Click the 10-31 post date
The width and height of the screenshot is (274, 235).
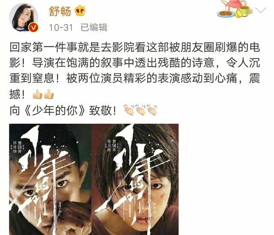pyautogui.click(x=61, y=27)
